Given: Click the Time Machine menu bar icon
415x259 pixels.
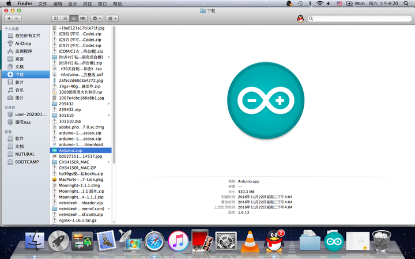Looking at the screenshot, I should 300,3.
